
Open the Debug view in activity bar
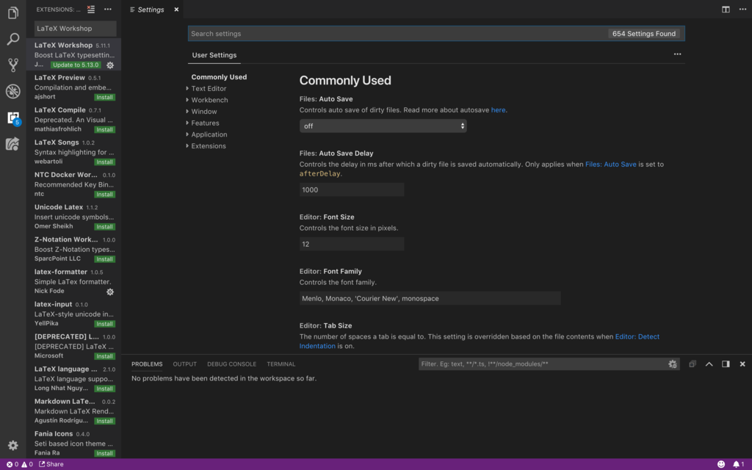click(13, 91)
